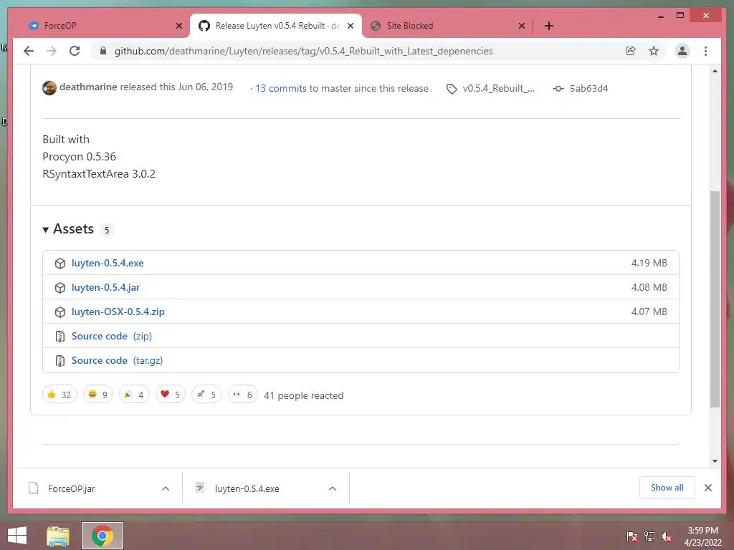Select the Release Luyten v0.5.4 tab
Image resolution: width=734 pixels, height=550 pixels.
(x=276, y=26)
